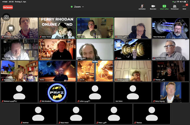The image size is (190, 125).
Task: Select Wolfgang Zenker's video tile
Action: [133, 71]
